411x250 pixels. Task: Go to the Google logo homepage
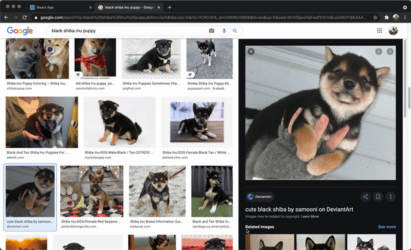[20, 31]
